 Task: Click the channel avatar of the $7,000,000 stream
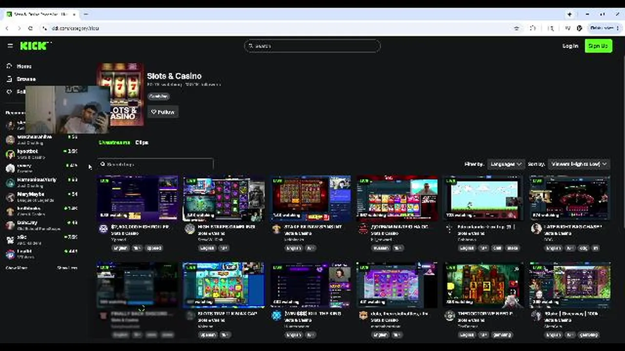point(104,229)
